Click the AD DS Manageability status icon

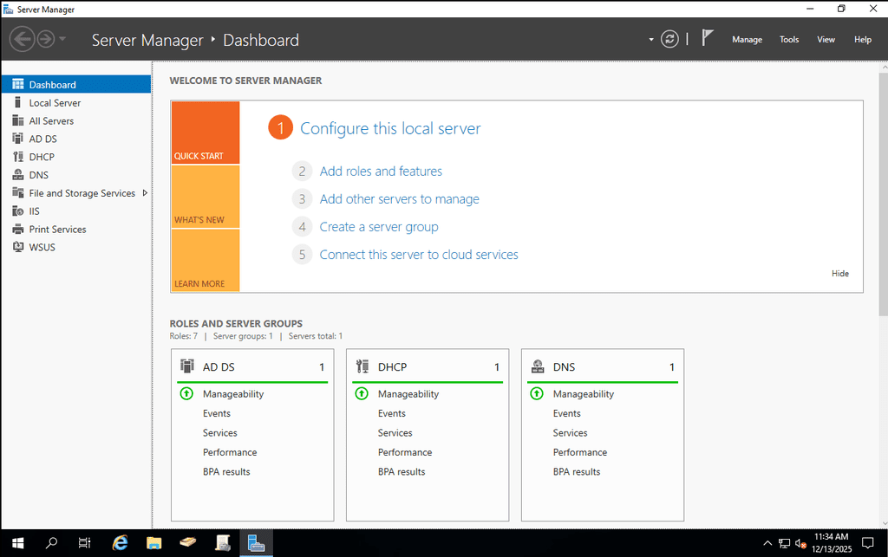[186, 394]
